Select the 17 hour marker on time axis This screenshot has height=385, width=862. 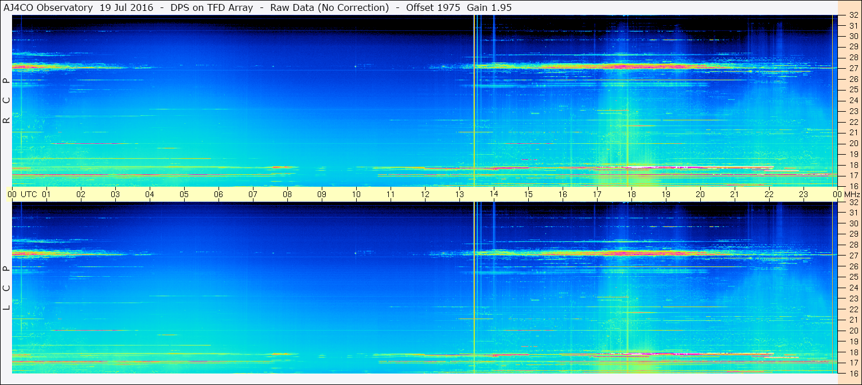coord(597,194)
